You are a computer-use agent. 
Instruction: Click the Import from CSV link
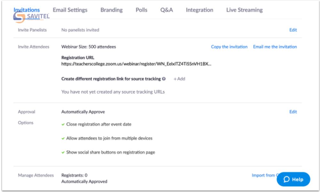pyautogui.click(x=264, y=175)
